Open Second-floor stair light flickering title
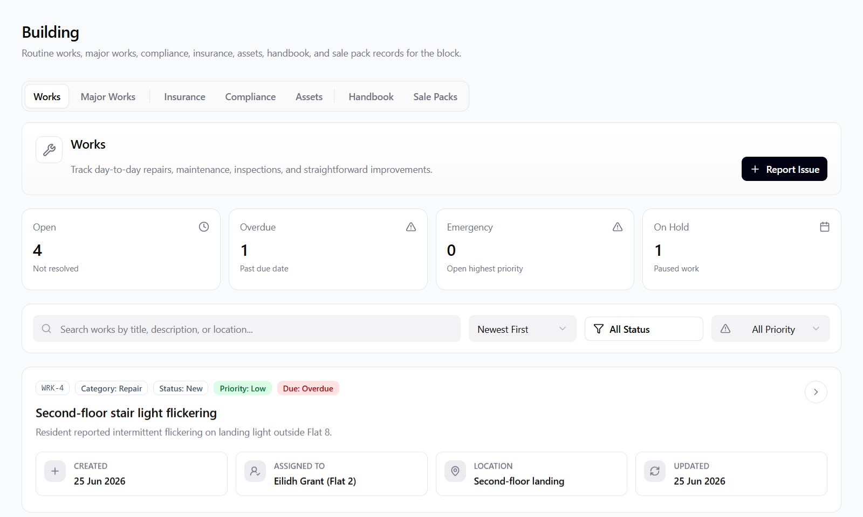The height and width of the screenshot is (517, 863). pyautogui.click(x=126, y=413)
